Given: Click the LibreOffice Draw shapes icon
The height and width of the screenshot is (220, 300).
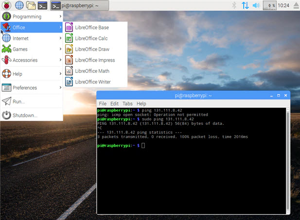Looking at the screenshot, I should 69,49.
